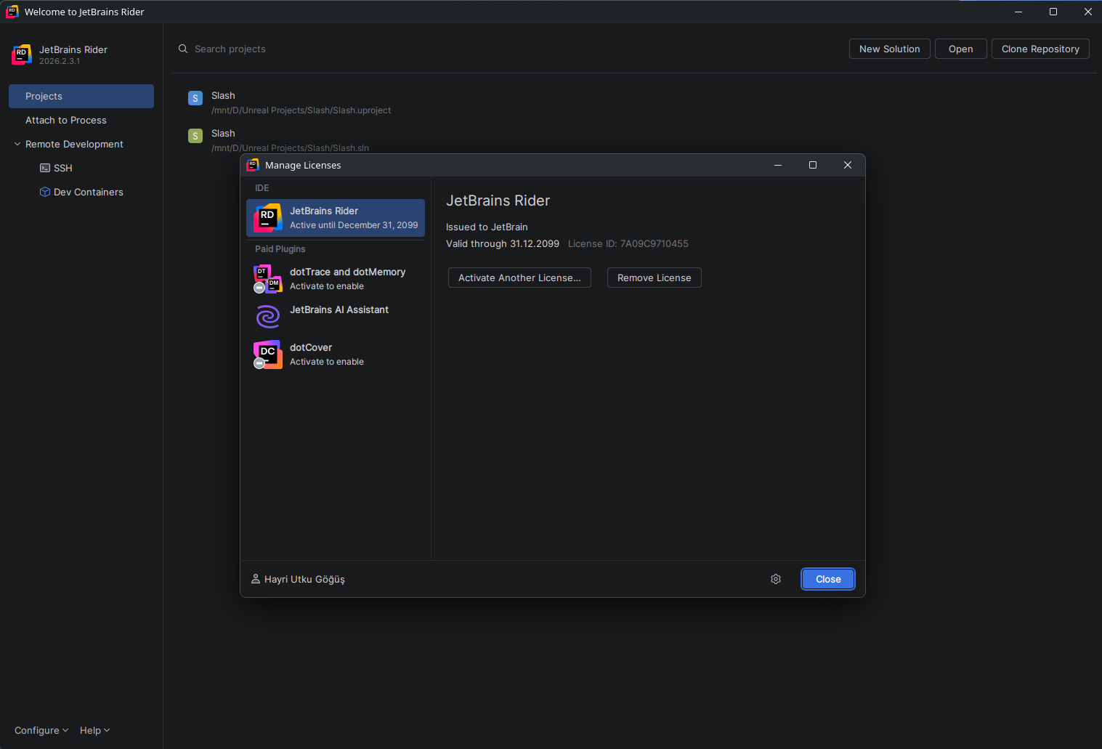Click the dotTrace and dotMemory plugin icon
Screen dimensions: 1102x749
point(267,279)
